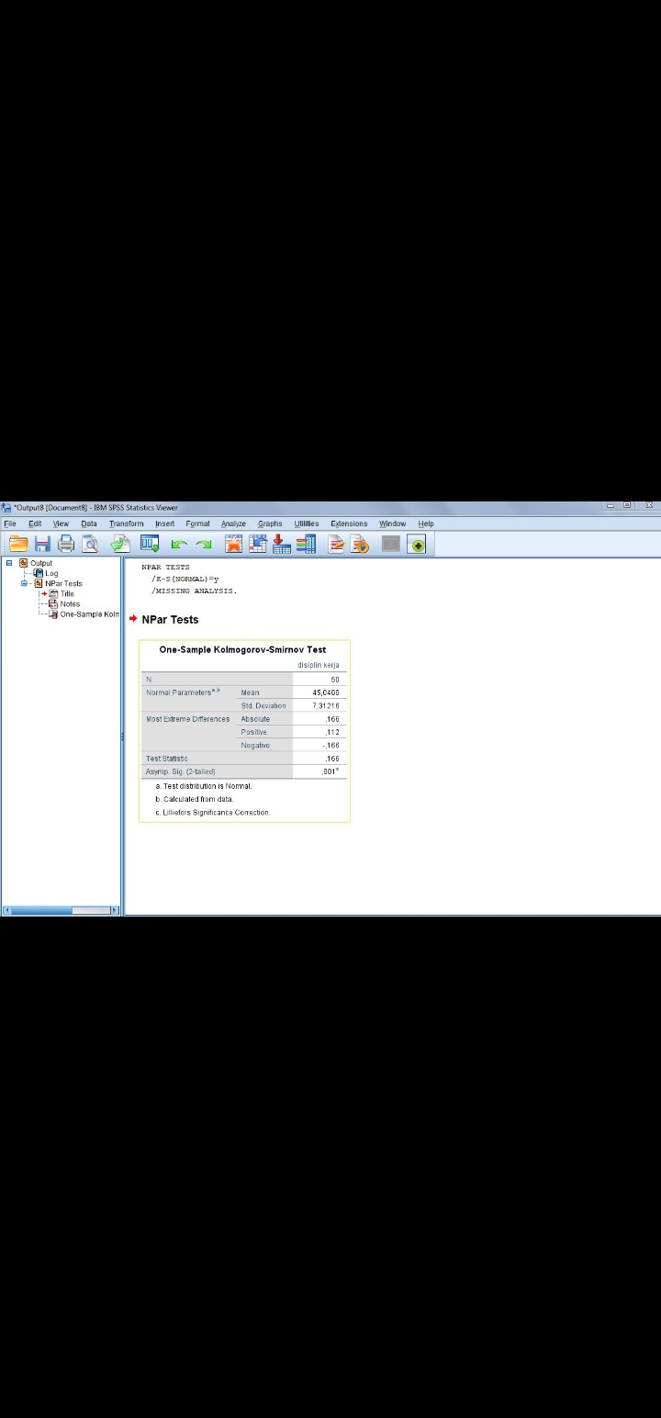Select the Log item in outline
This screenshot has height=1418, width=661.
coord(50,573)
